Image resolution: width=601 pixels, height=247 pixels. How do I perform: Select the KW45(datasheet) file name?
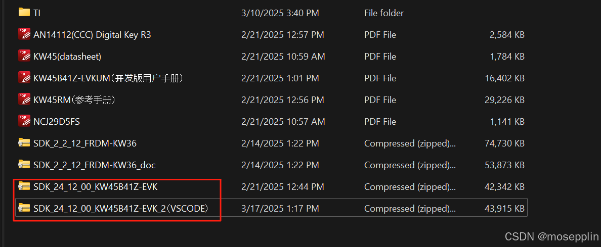[x=67, y=57]
